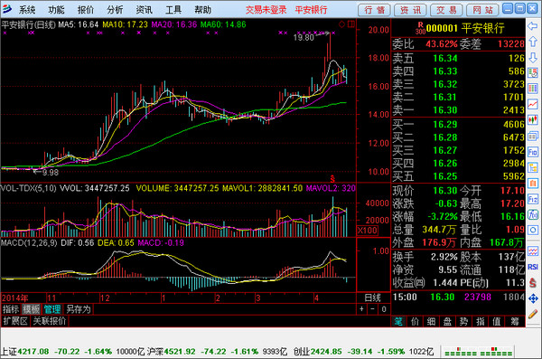Select the 盘 tab in quote panel
Screen dimensions: 542x359
coord(448,322)
